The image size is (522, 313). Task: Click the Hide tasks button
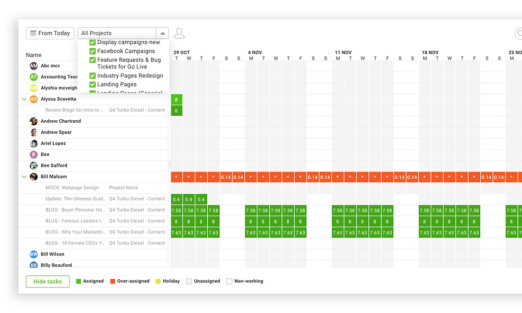click(48, 281)
